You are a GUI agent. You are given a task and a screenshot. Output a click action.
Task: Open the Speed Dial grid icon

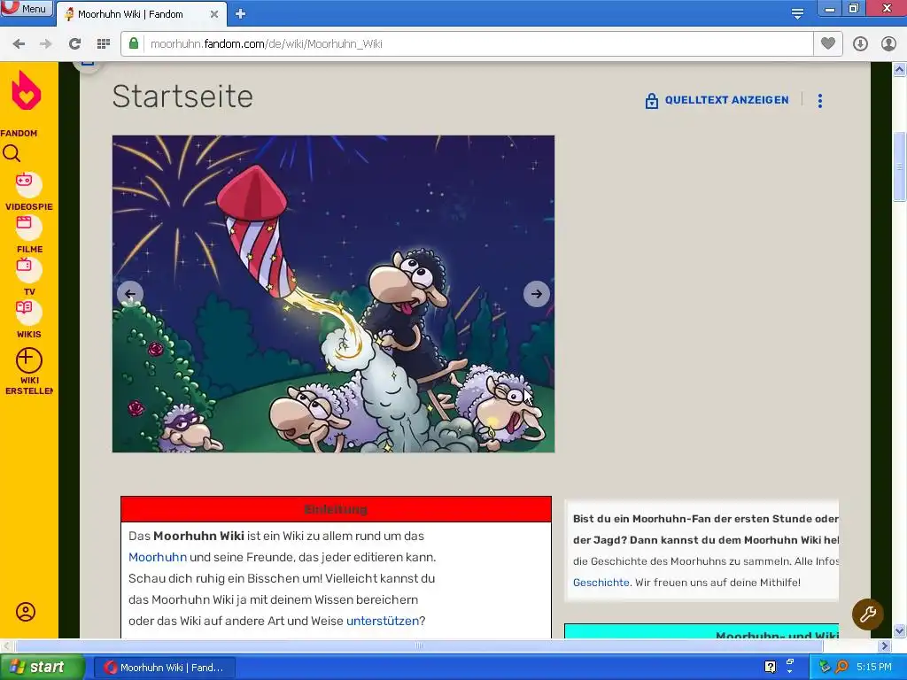104,44
